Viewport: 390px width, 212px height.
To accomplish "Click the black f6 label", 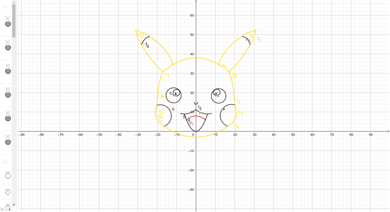I will click(147, 45).
